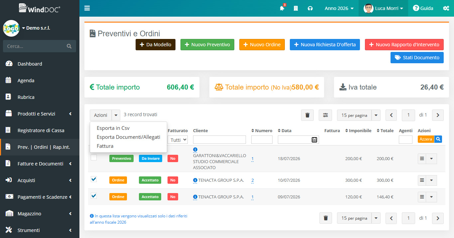454x238 pixels.
Task: Open actions list icon for 146,40 € row
Action: (x=422, y=197)
